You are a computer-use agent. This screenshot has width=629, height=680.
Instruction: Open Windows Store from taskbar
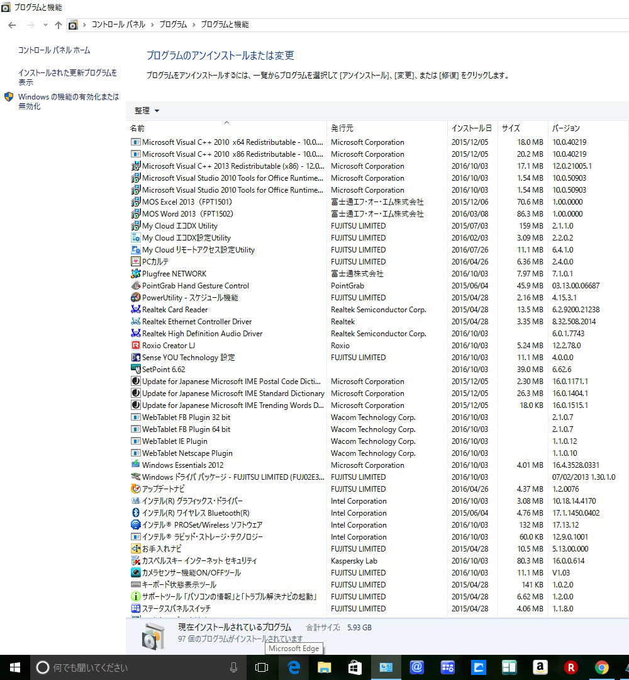coord(355,667)
